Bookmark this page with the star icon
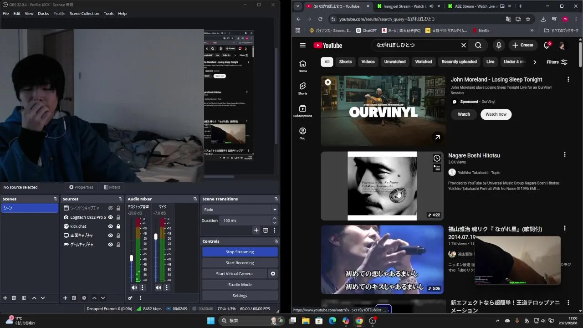The height and width of the screenshot is (328, 583). click(x=528, y=19)
